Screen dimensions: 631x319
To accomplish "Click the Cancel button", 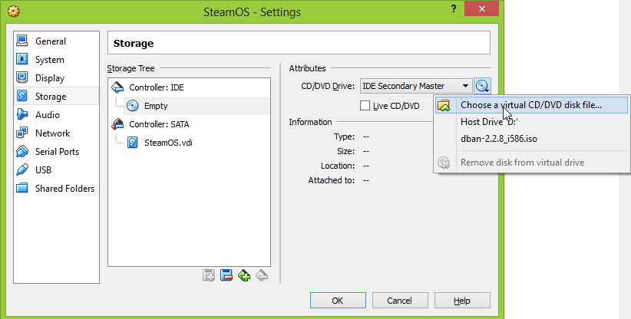I will (x=400, y=301).
